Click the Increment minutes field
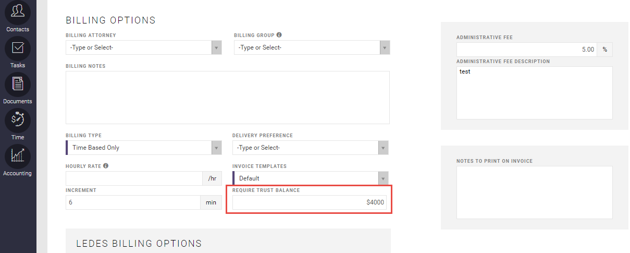Image resolution: width=630 pixels, height=253 pixels. point(133,202)
